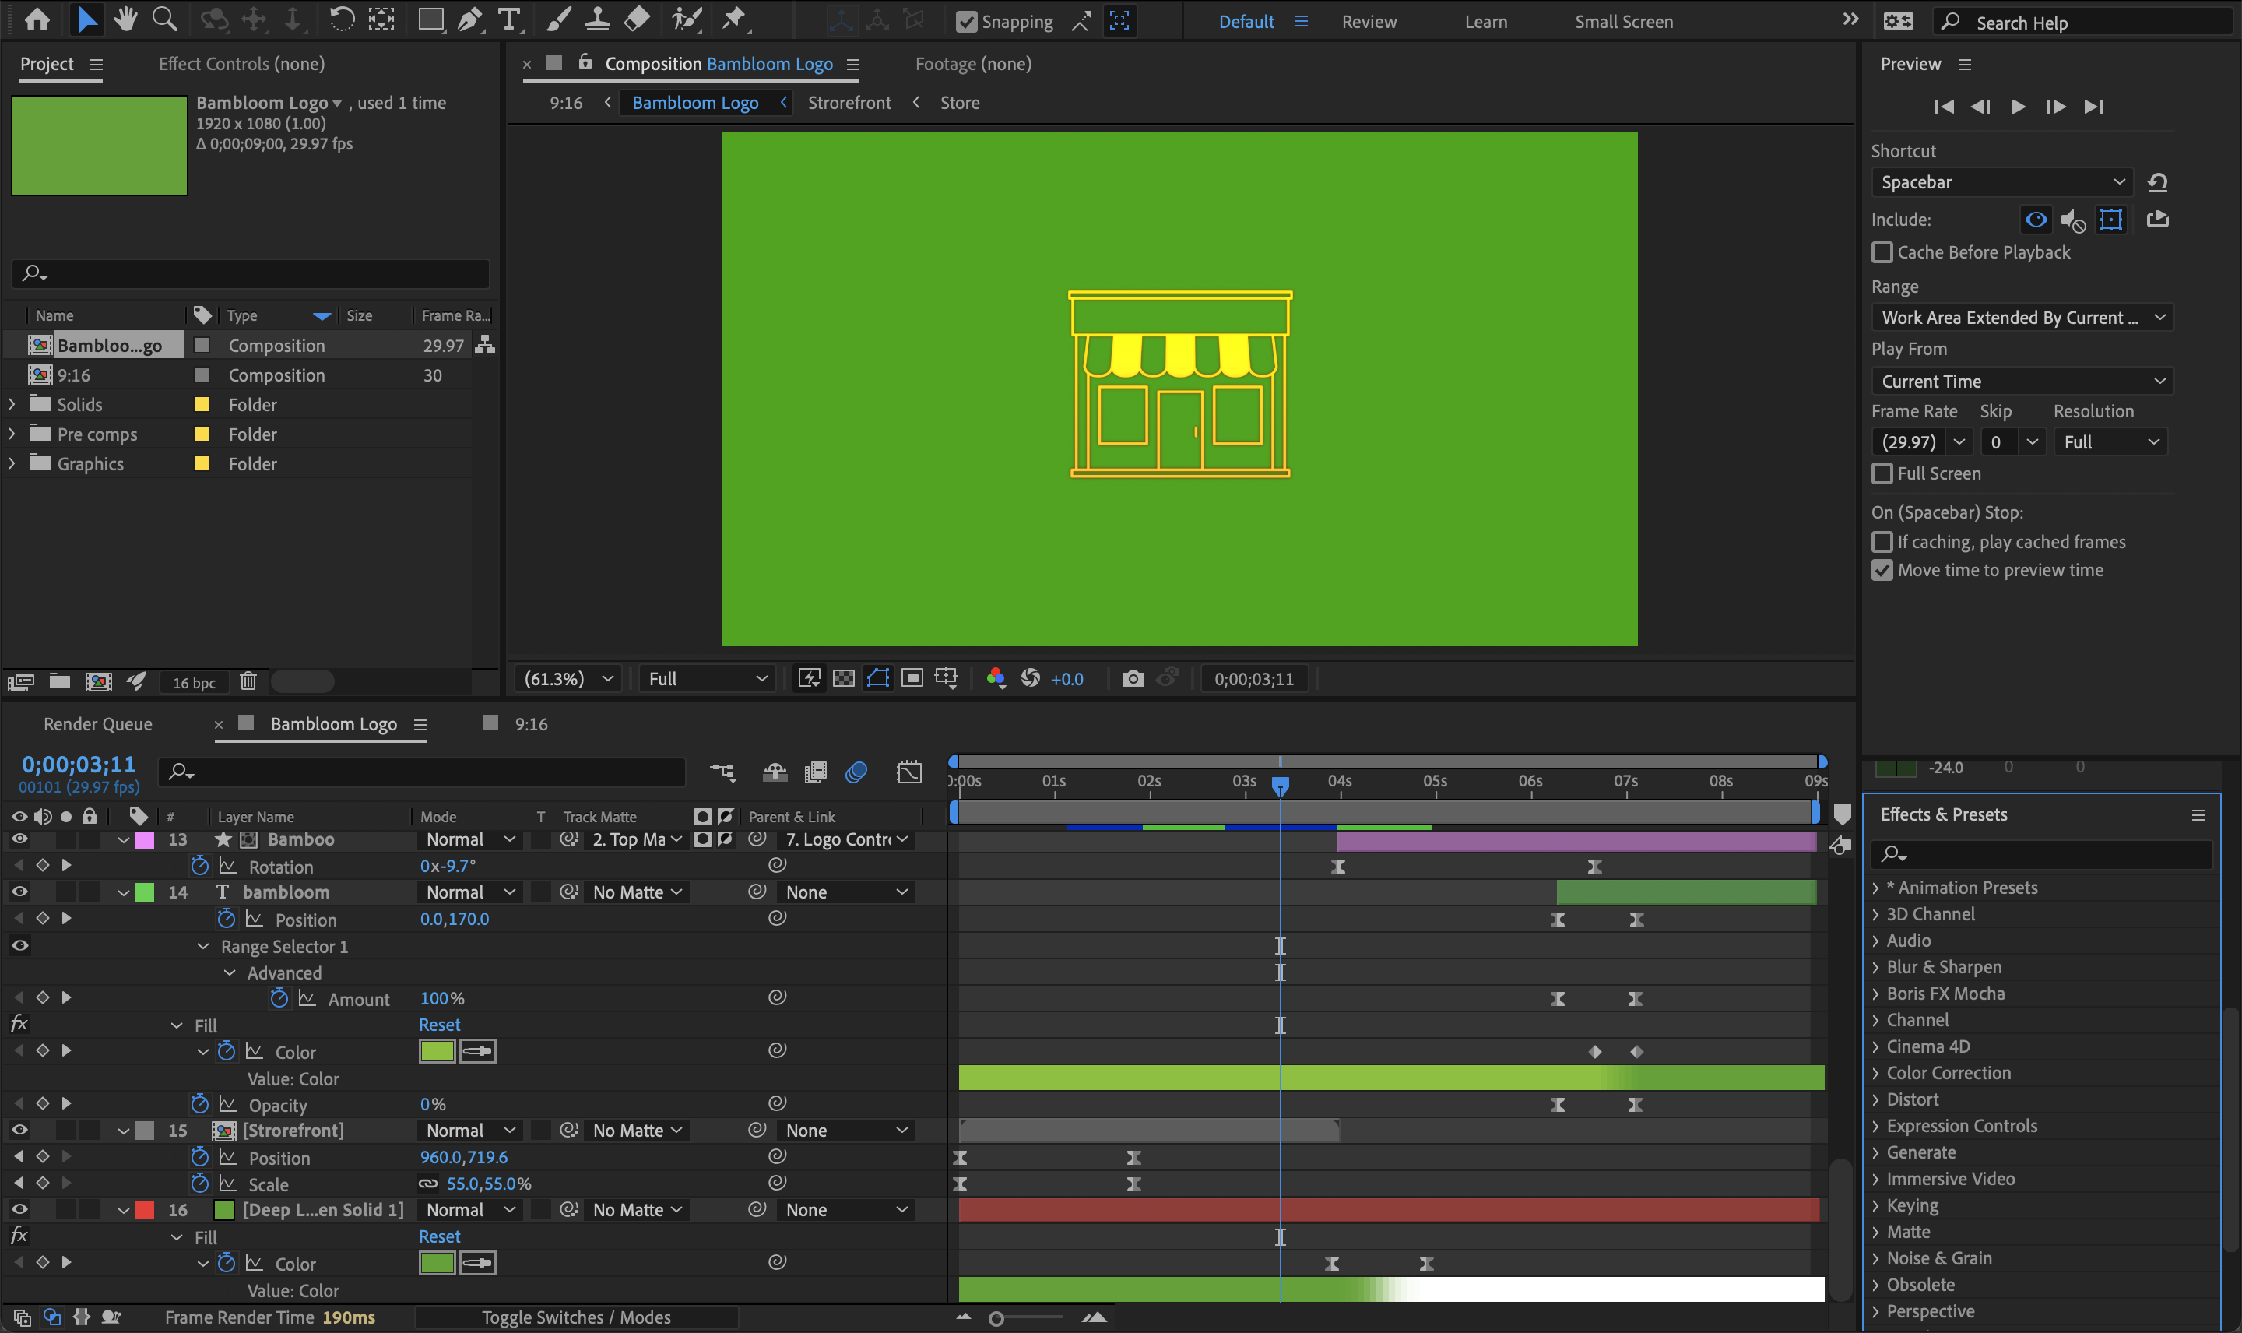Select the Hand tool
This screenshot has width=2242, height=1333.
pos(125,19)
